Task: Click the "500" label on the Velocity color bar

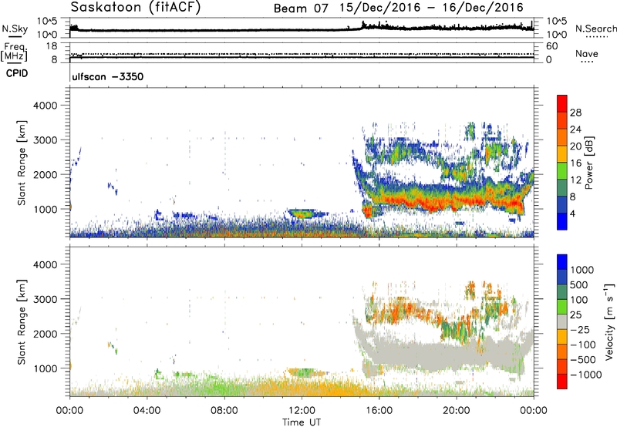Action: (x=579, y=284)
